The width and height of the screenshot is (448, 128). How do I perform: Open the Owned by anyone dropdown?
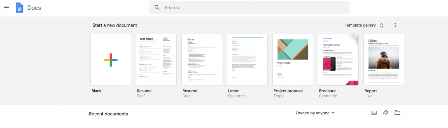[315, 113]
